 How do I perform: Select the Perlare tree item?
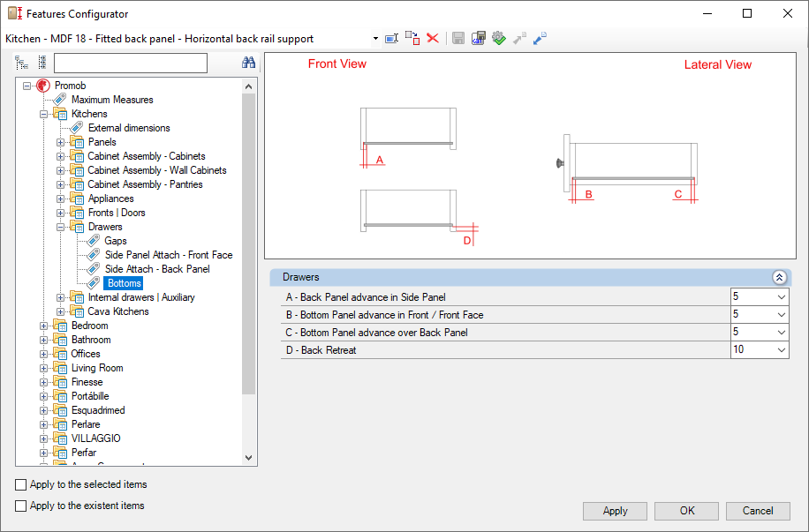(x=86, y=424)
